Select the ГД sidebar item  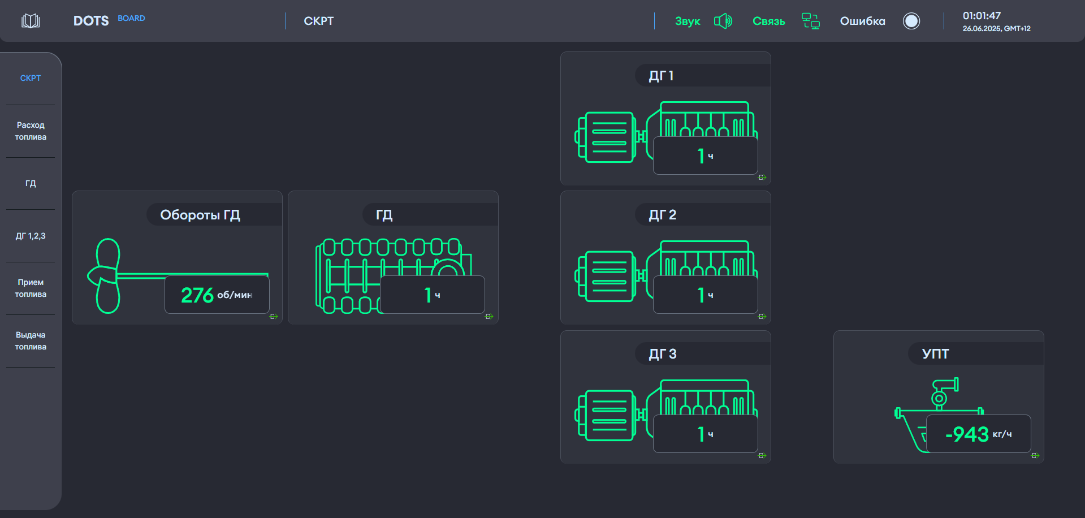(31, 183)
